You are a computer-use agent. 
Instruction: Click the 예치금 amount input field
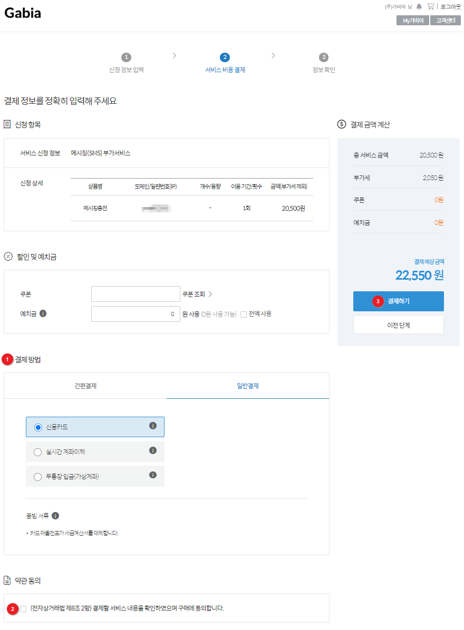click(136, 314)
